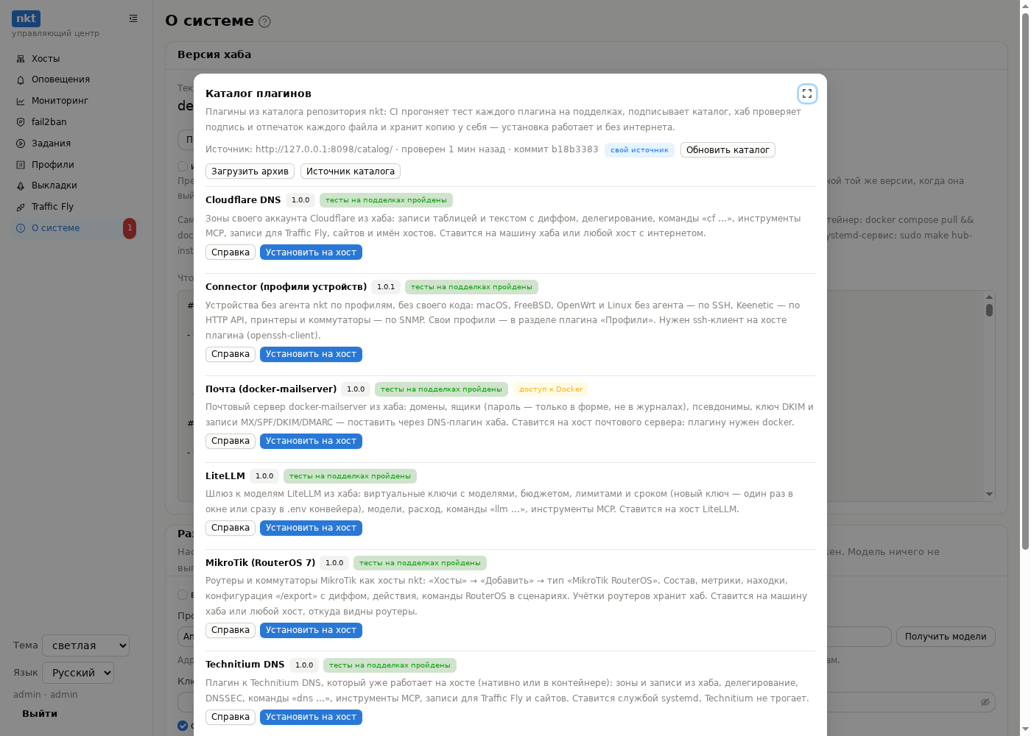This screenshot has height=736, width=1031.
Task: Open the Тема theme dropdown
Action: pos(85,645)
